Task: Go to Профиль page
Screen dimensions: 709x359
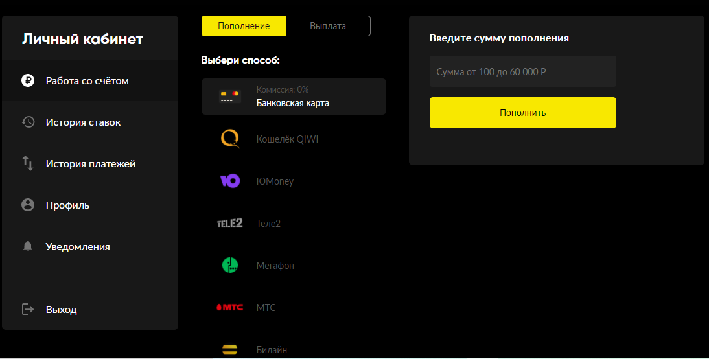Action: [x=90, y=205]
